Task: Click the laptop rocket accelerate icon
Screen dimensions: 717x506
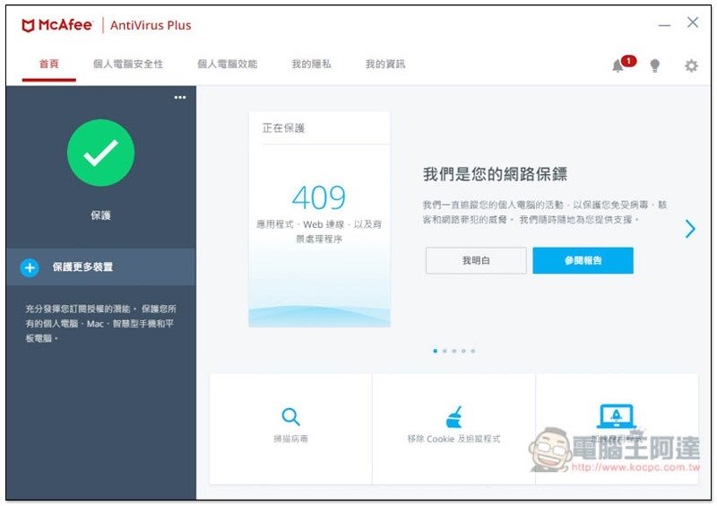Action: click(617, 415)
